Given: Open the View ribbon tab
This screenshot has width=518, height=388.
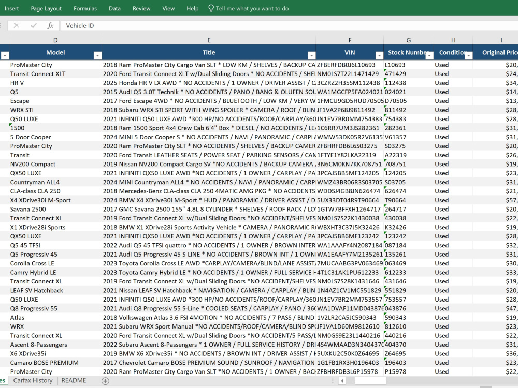Looking at the screenshot, I should 168,9.
